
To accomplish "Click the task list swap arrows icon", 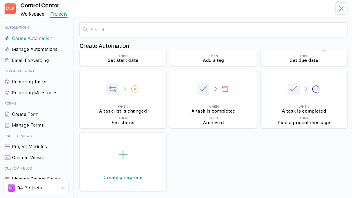I will pos(113,89).
